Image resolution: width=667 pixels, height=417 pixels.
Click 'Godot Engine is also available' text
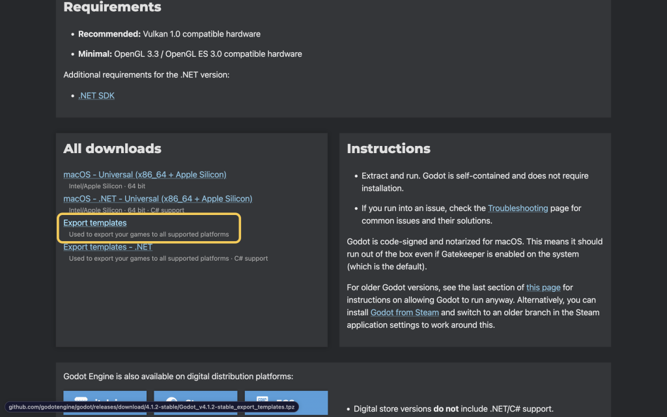click(178, 377)
